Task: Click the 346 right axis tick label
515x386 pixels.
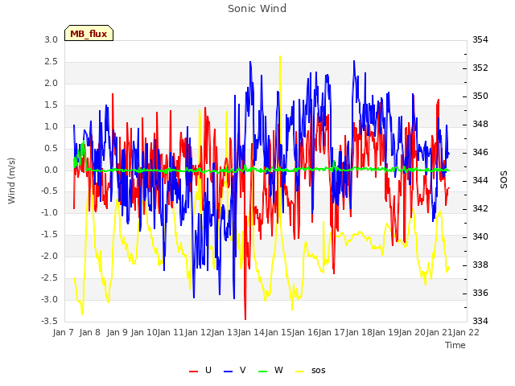Action: click(480, 152)
